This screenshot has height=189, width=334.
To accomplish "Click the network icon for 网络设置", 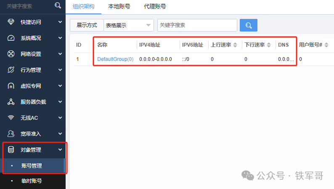I will pos(11,54).
